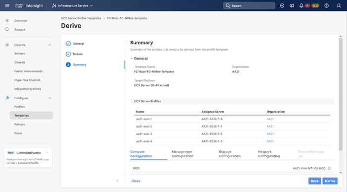Click the Search input field
Viewport: 347px width, 192px height.
pos(249,5)
